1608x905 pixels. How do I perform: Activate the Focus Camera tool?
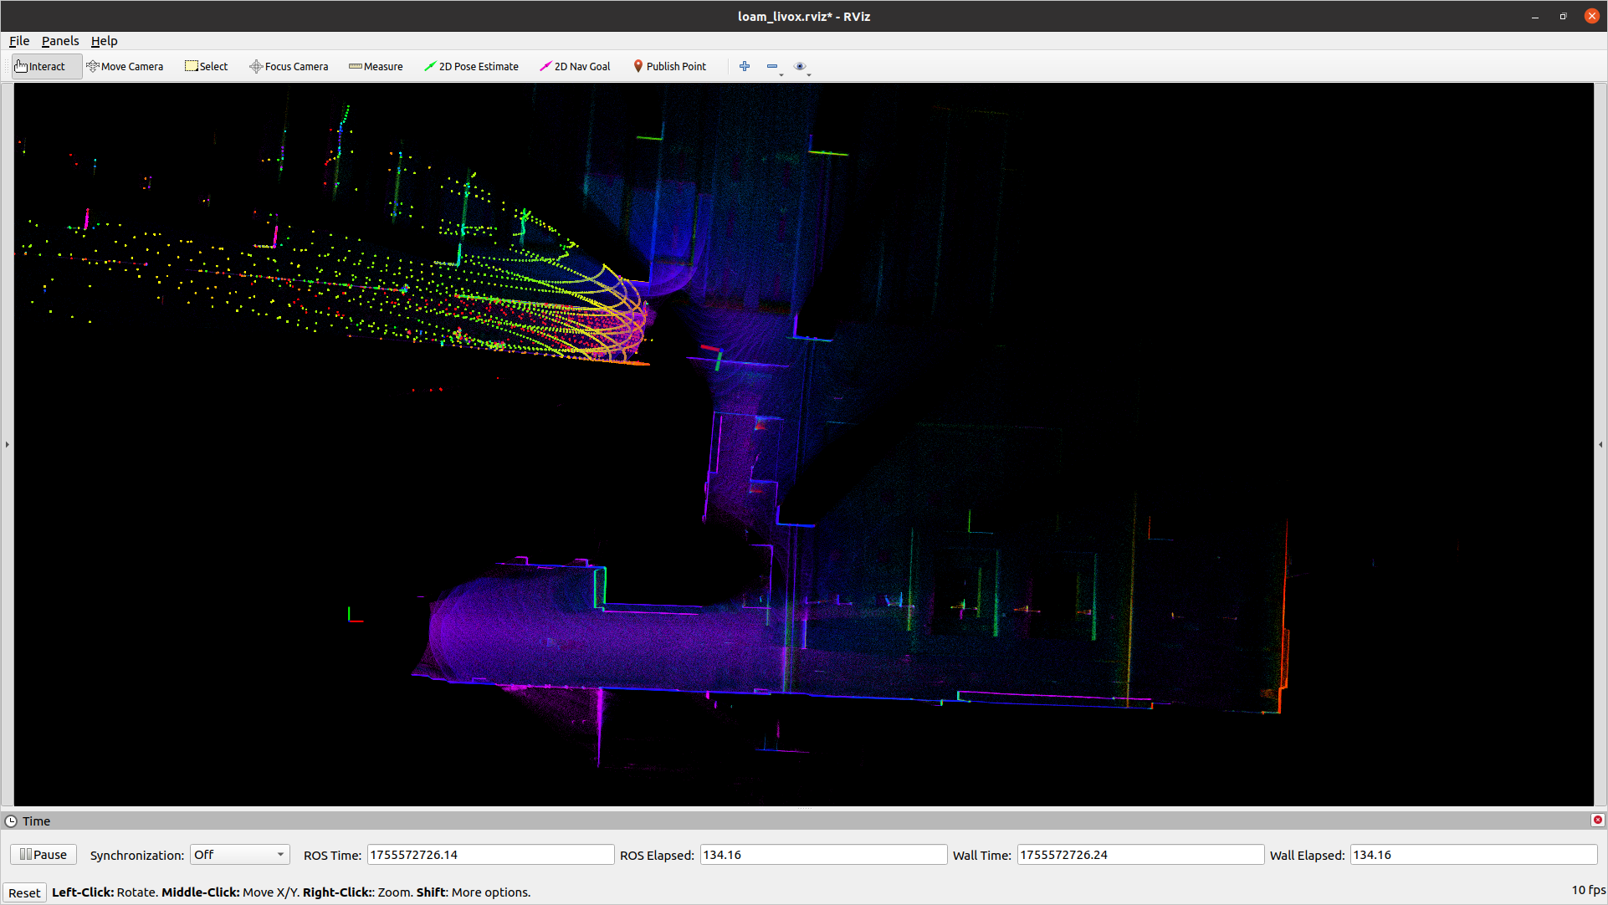[289, 66]
